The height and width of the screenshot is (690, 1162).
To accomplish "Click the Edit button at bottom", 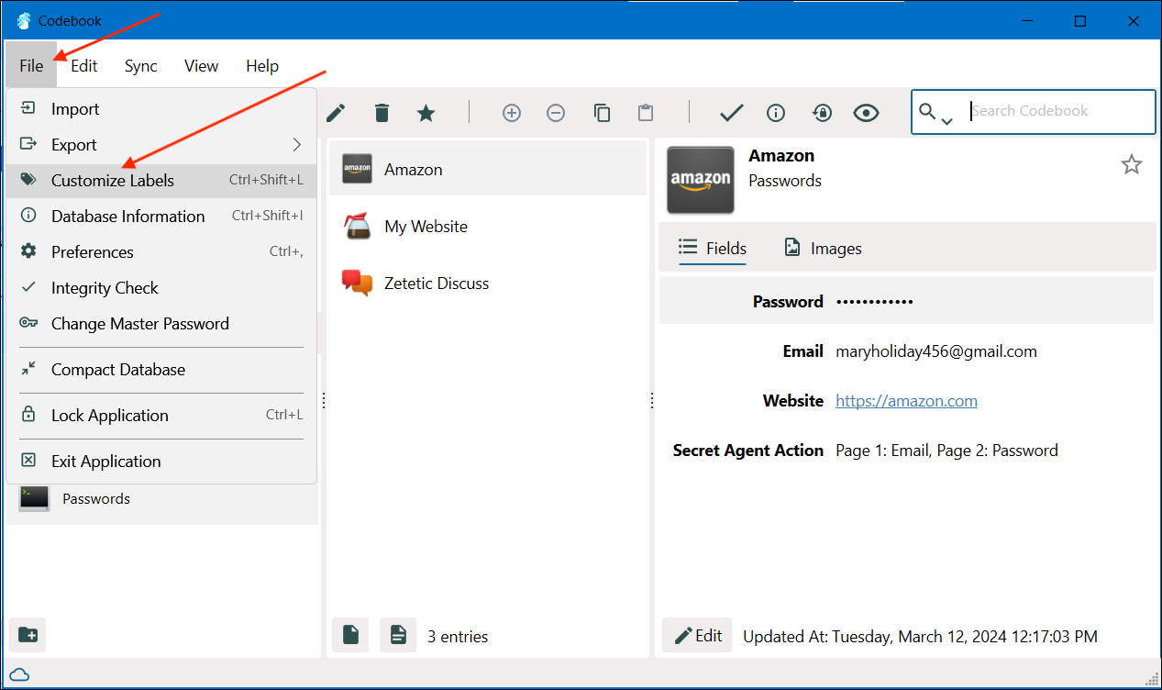I will (x=697, y=635).
